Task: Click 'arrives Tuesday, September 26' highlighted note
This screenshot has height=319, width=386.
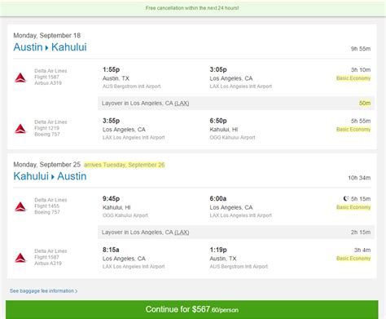Action: click(125, 165)
